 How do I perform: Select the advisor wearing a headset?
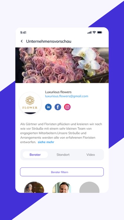tap(34, 187)
